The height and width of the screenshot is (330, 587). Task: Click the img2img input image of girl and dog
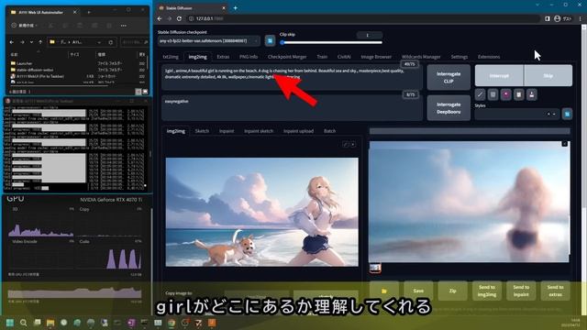pyautogui.click(x=262, y=212)
